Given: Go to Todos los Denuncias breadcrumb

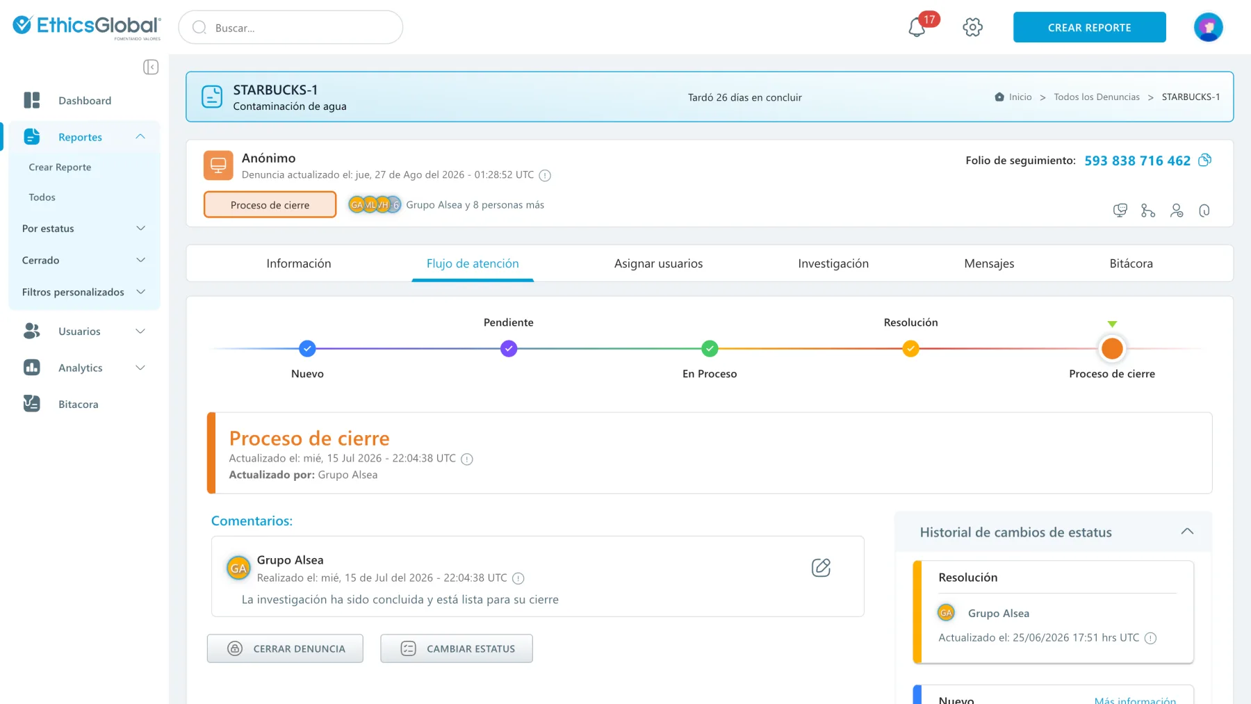Looking at the screenshot, I should tap(1097, 97).
